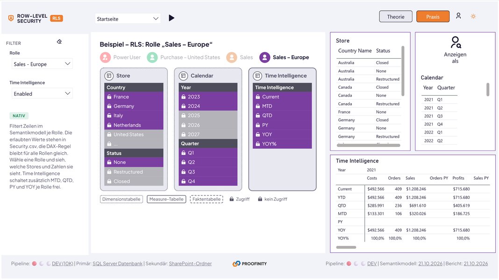Click the Measure-Tabelle legend box
The width and height of the screenshot is (499, 280).
tap(166, 199)
